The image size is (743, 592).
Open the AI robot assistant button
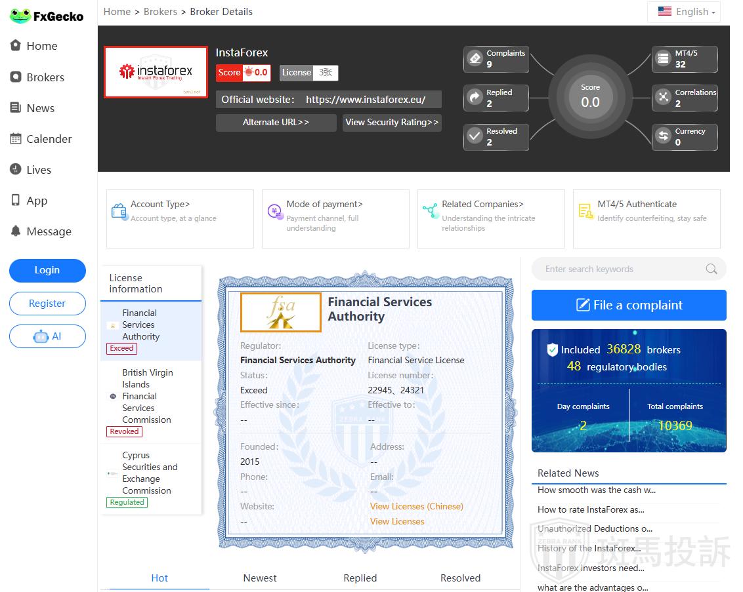47,336
